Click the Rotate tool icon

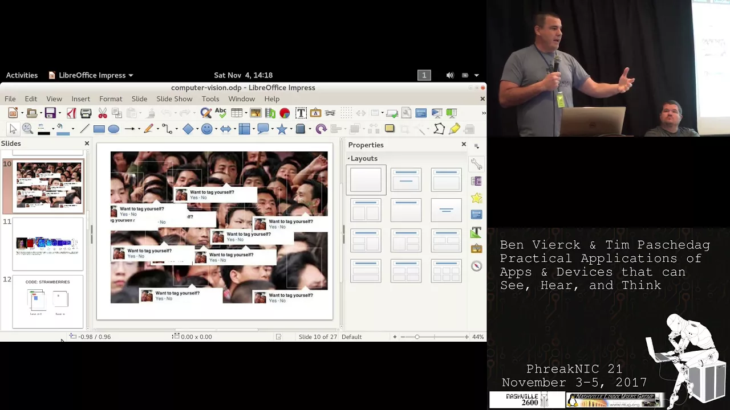coord(321,129)
